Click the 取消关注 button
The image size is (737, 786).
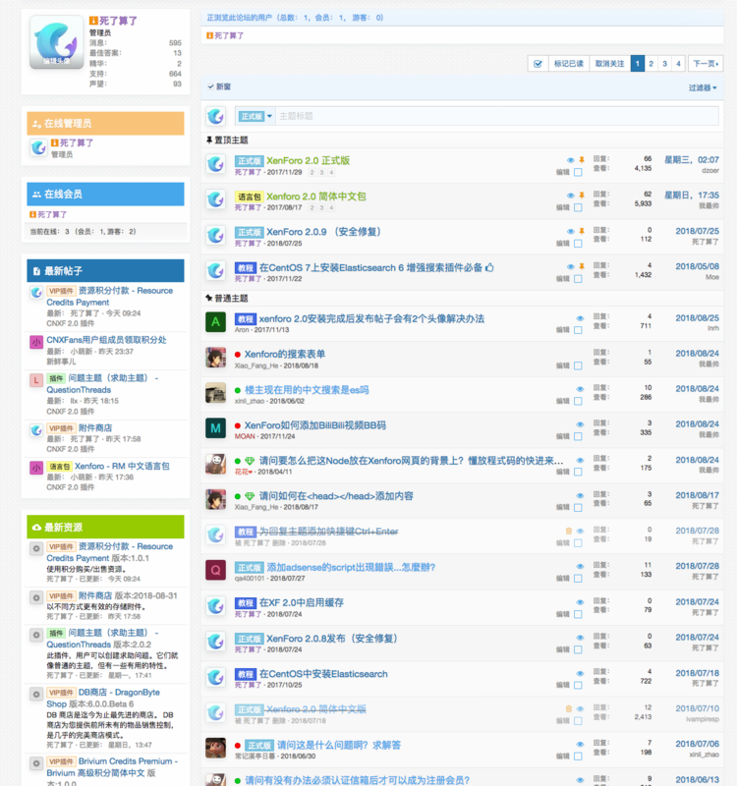(609, 64)
